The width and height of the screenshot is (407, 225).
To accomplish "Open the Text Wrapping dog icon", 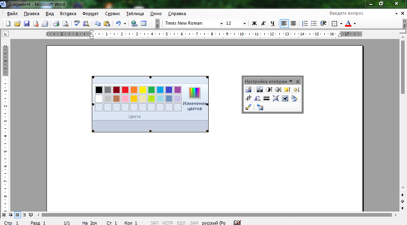I will [285, 98].
